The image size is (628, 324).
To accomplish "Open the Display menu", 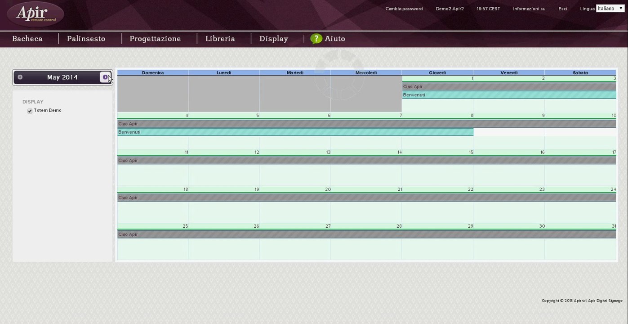I will (274, 39).
